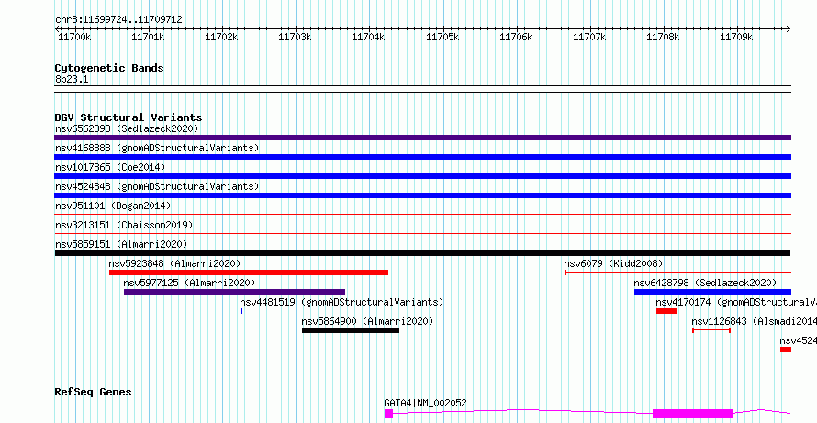Select the nsv6428798 blue variant bar
Screen dimensions: 817x423
(712, 292)
